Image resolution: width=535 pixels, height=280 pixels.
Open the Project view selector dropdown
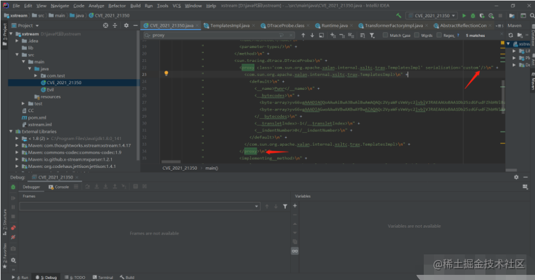(25, 26)
